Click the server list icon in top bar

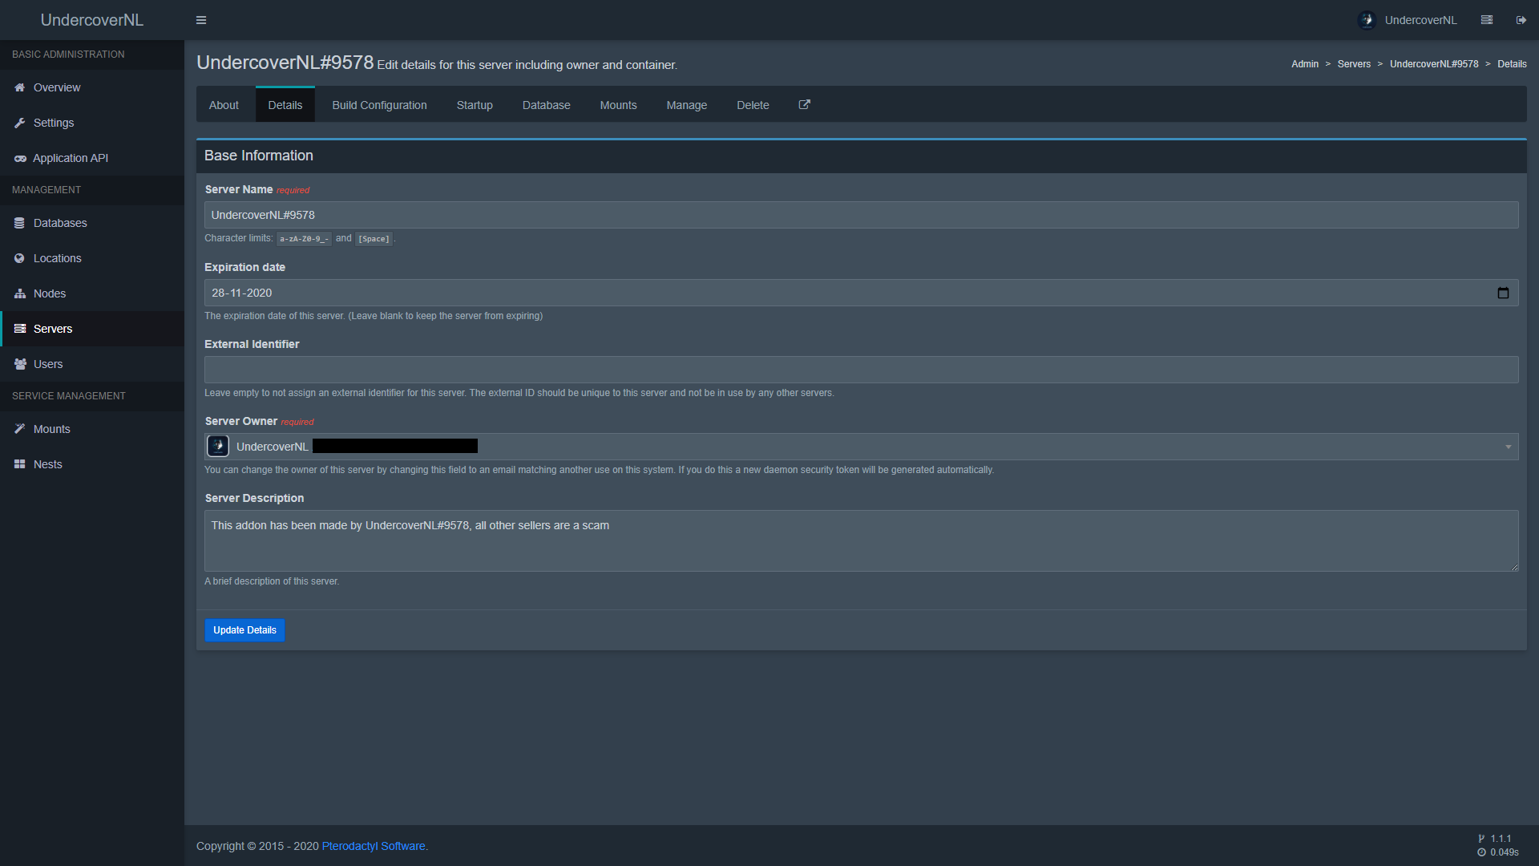(1487, 20)
